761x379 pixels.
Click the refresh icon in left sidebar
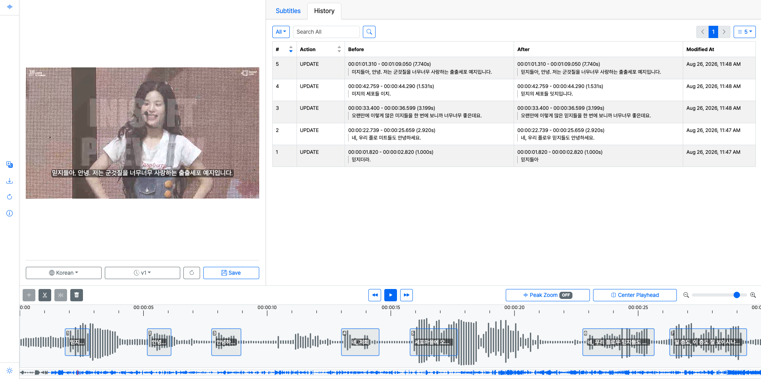[x=10, y=197]
